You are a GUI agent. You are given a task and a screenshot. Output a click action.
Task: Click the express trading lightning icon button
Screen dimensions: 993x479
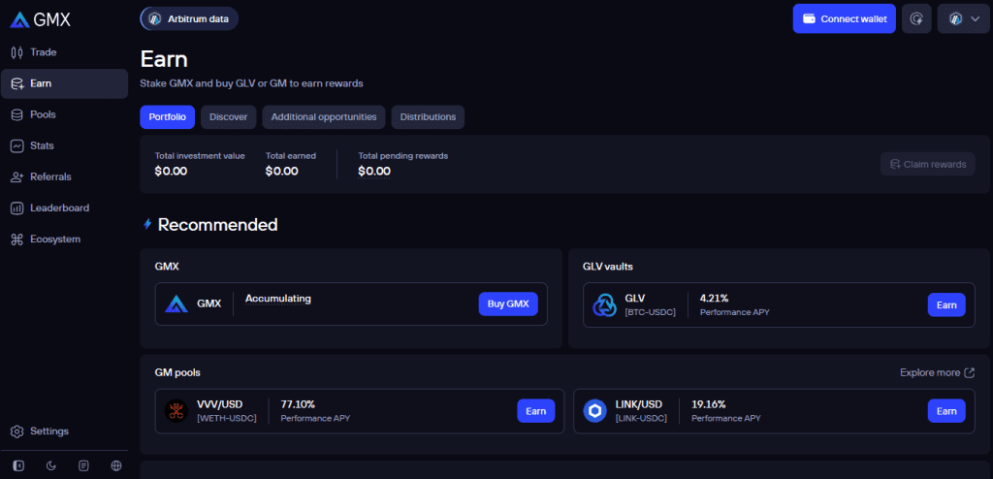point(916,19)
